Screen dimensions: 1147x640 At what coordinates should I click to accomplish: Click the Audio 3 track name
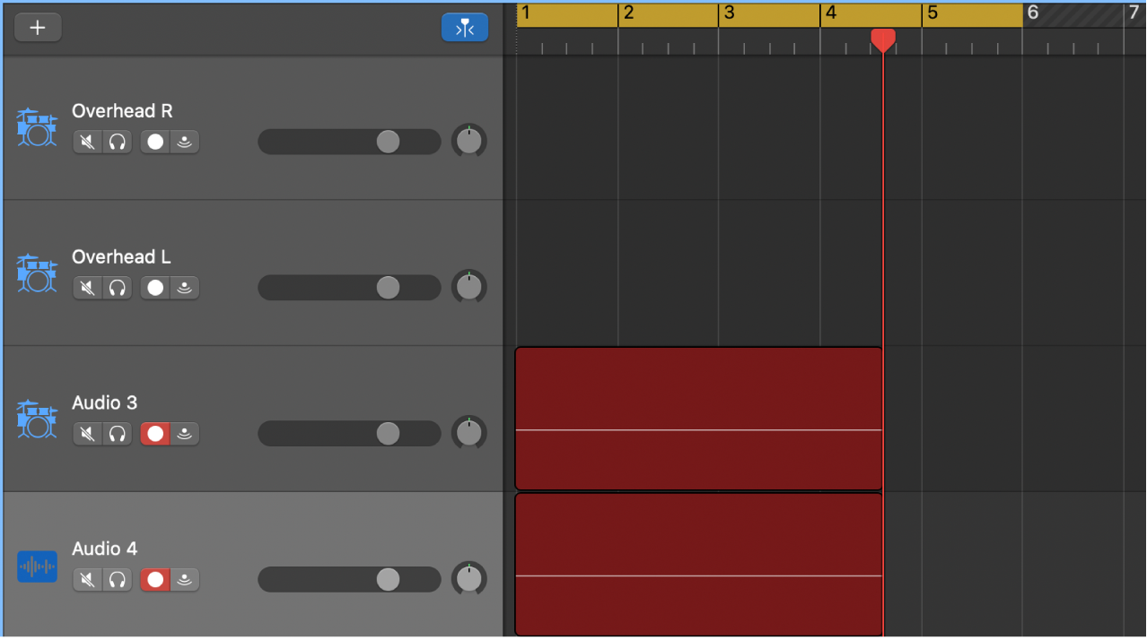(104, 403)
